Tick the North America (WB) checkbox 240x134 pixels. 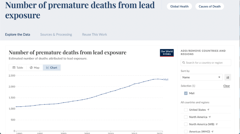tap(186, 124)
